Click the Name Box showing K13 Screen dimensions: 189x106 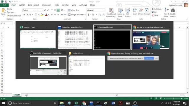(6, 23)
